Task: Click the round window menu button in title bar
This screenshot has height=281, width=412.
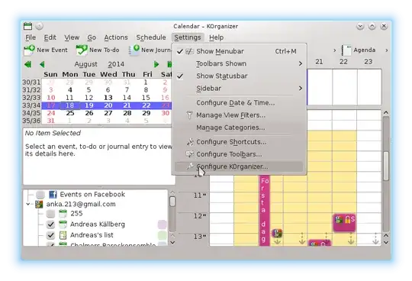Action: [x=39, y=26]
